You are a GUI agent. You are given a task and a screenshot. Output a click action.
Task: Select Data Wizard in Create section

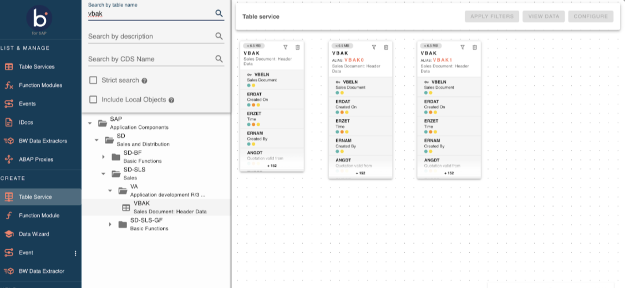(34, 234)
